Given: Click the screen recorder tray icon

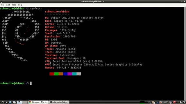Looking at the screenshot, I should click(161, 102).
